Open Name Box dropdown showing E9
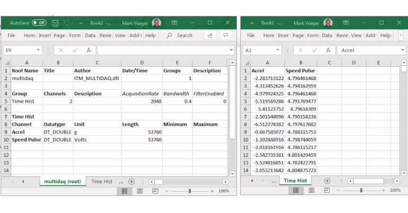This screenshot has height=213, width=408. (38, 50)
